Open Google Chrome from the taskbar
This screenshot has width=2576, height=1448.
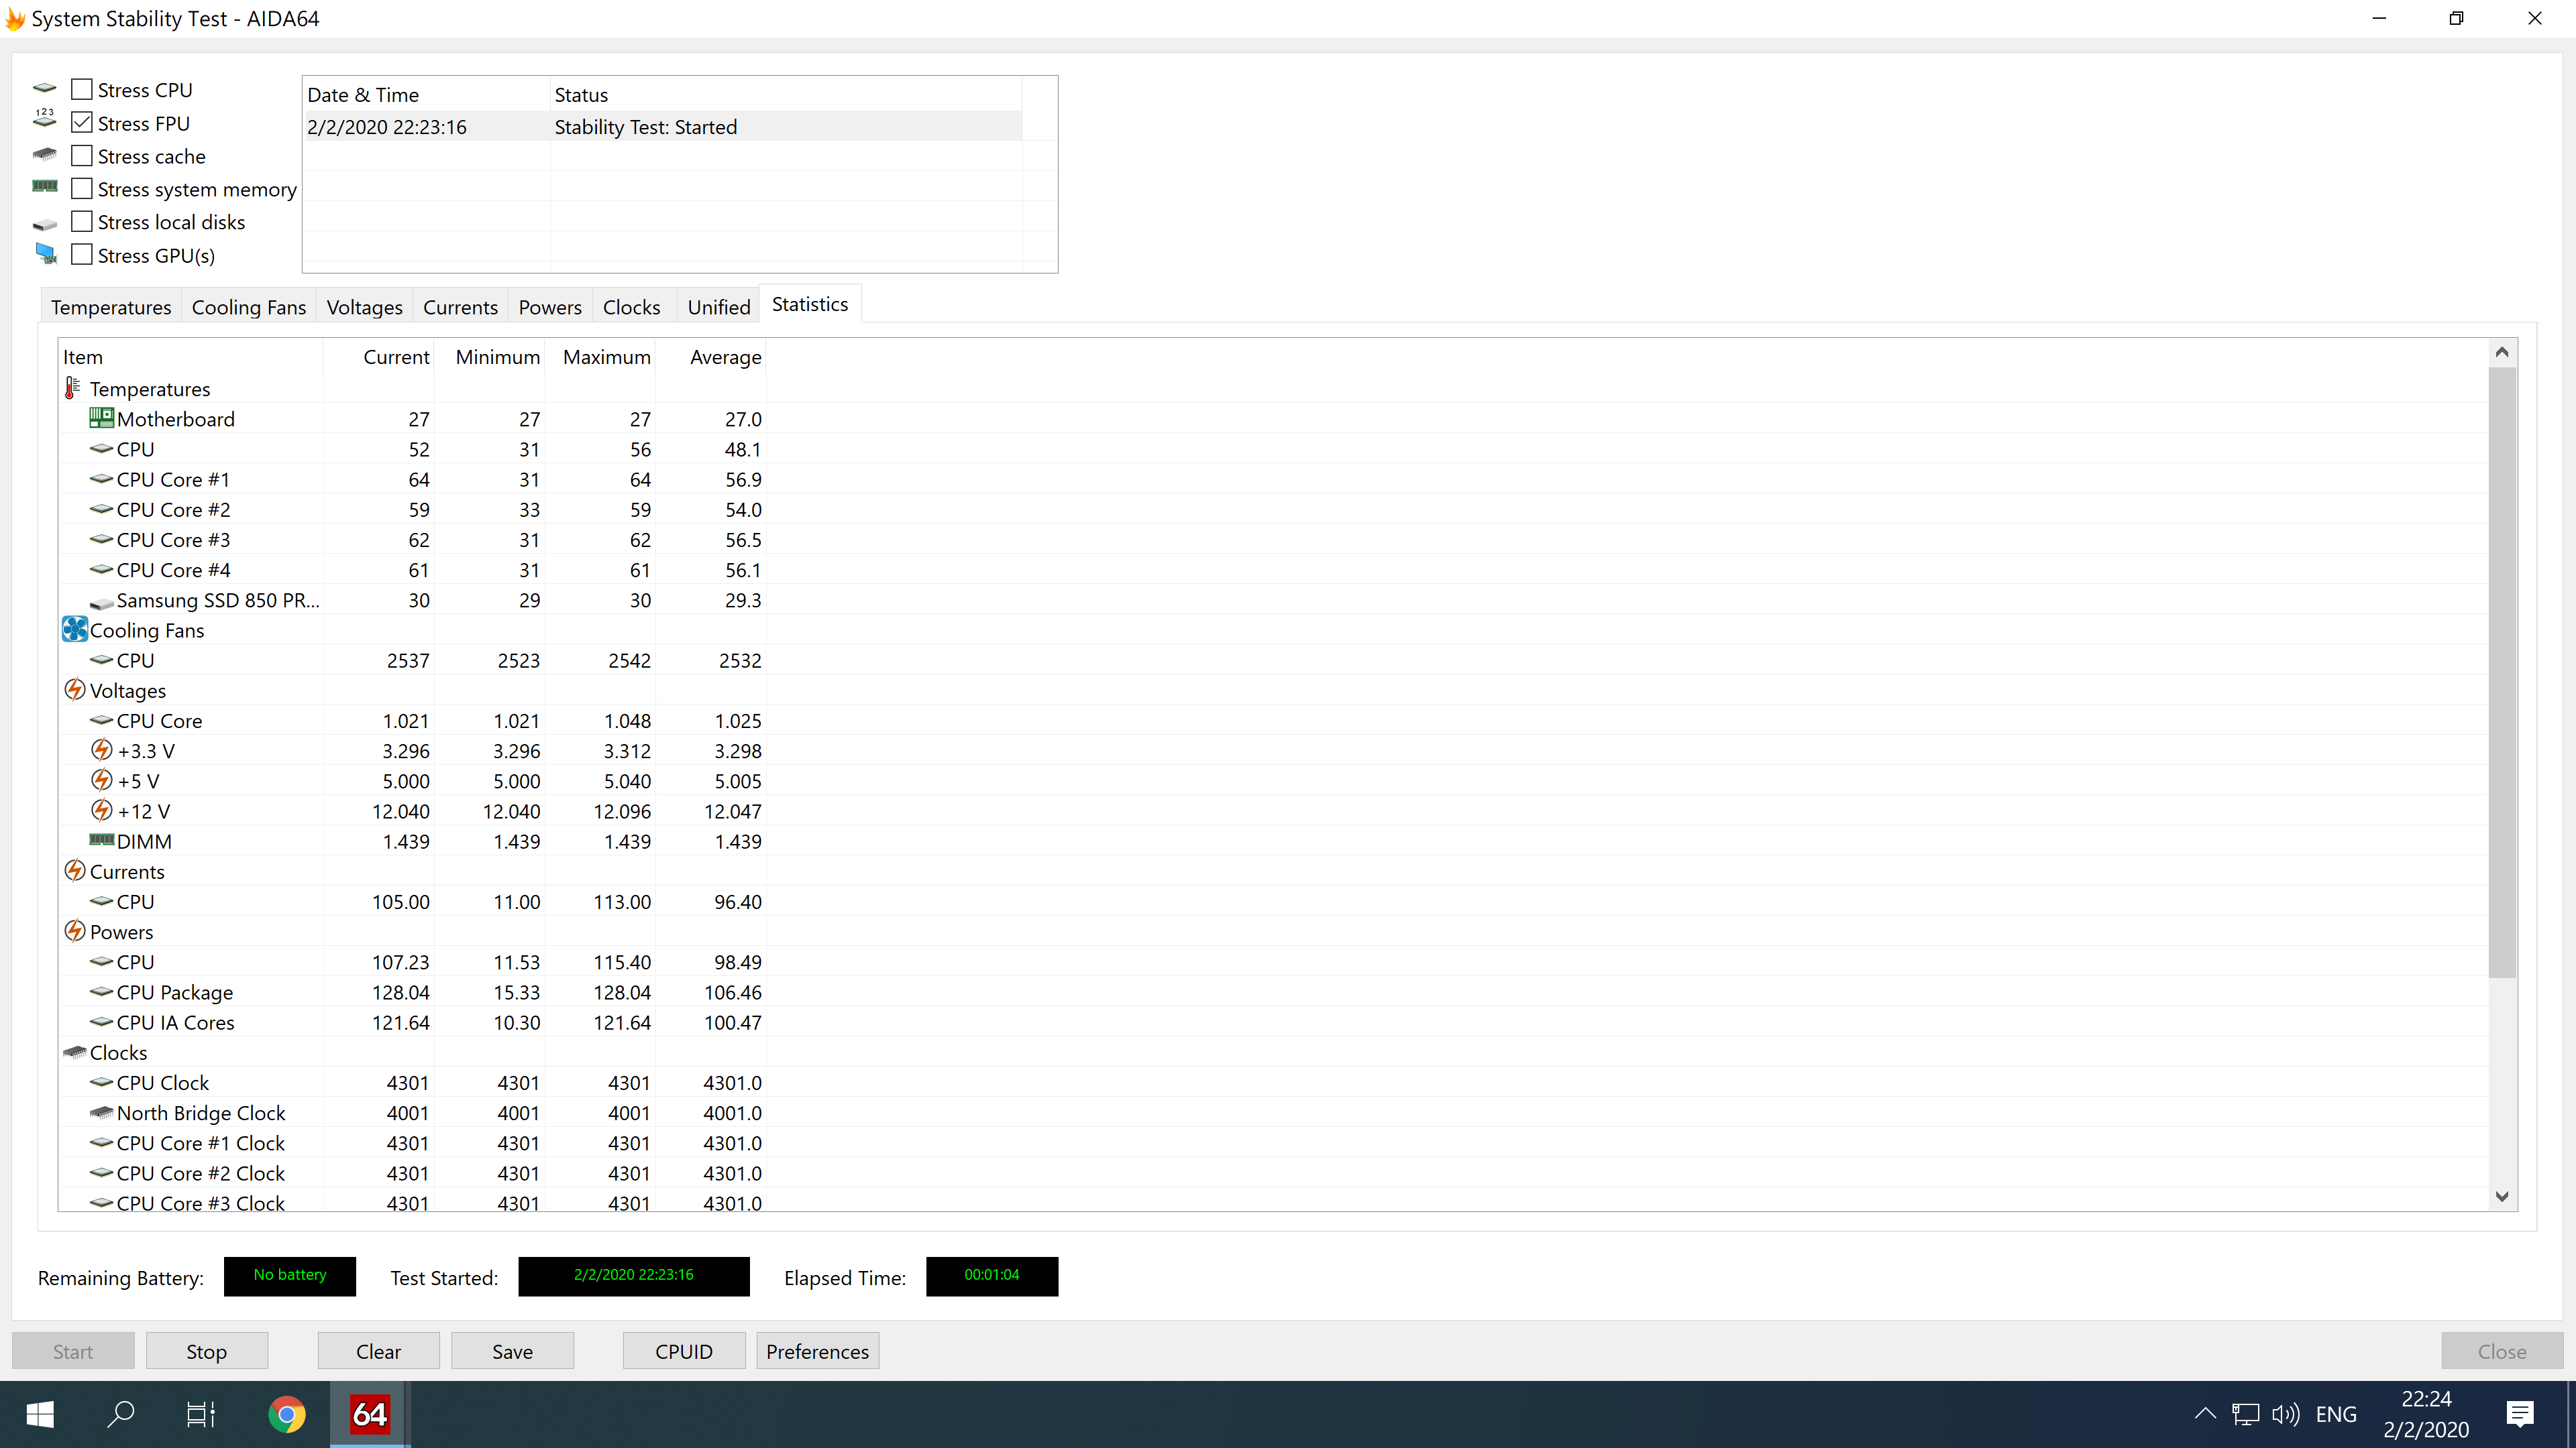click(x=287, y=1414)
